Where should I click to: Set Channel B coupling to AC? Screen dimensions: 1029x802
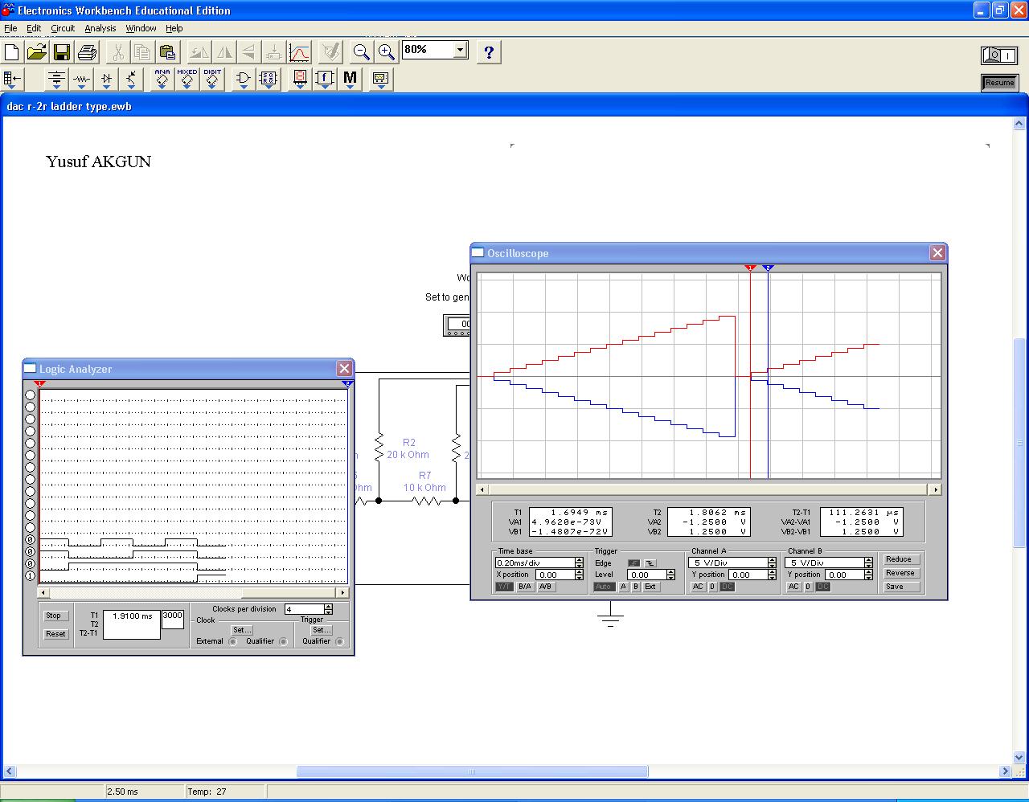click(794, 587)
